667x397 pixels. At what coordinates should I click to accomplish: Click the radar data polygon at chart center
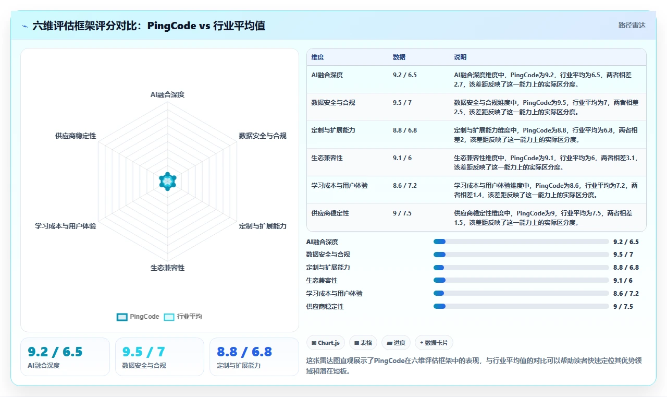(168, 181)
